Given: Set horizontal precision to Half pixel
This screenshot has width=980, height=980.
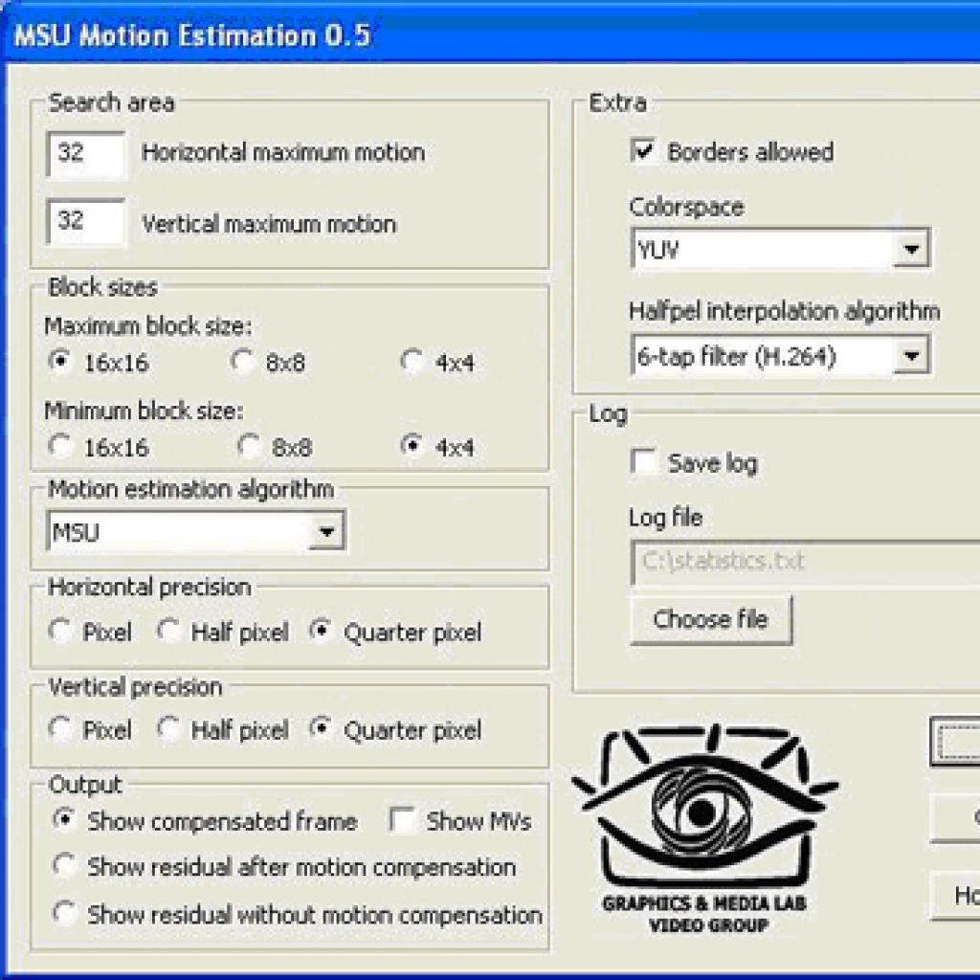Looking at the screenshot, I should tap(168, 631).
